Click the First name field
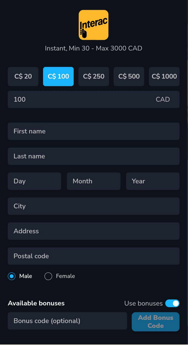This screenshot has width=188, height=345. pyautogui.click(x=94, y=131)
